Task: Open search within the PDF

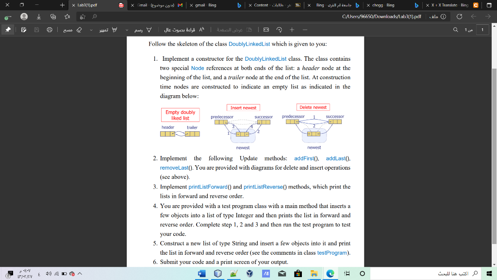Action: tap(454, 30)
